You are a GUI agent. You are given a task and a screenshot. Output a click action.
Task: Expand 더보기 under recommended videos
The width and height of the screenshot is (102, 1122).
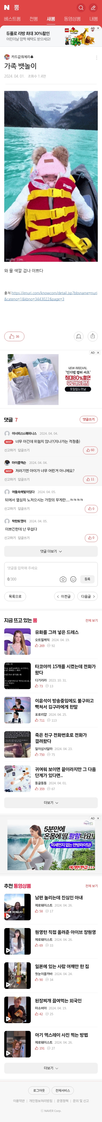point(51,1065)
